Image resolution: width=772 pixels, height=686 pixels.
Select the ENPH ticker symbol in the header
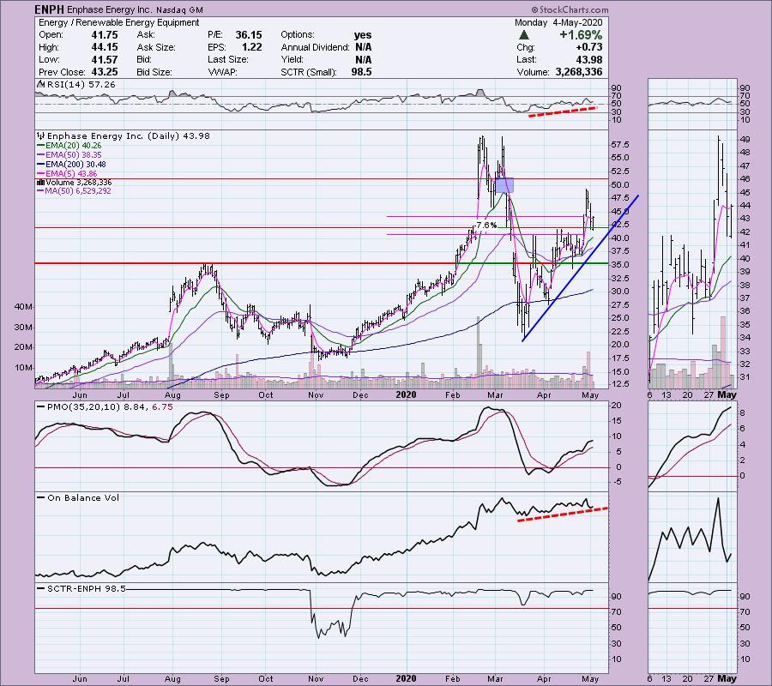click(49, 9)
